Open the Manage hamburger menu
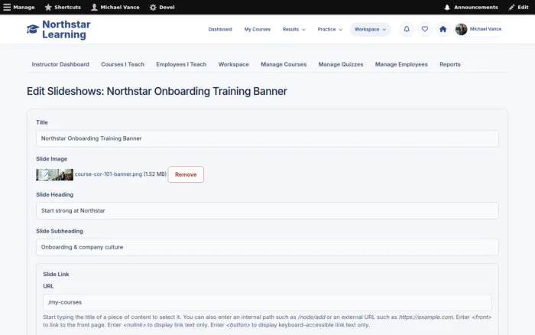535x335 pixels. (x=7, y=7)
